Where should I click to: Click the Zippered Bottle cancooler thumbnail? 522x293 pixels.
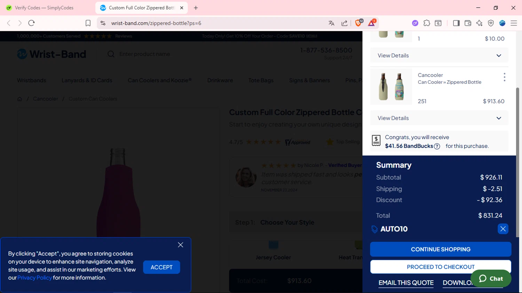pyautogui.click(x=391, y=87)
